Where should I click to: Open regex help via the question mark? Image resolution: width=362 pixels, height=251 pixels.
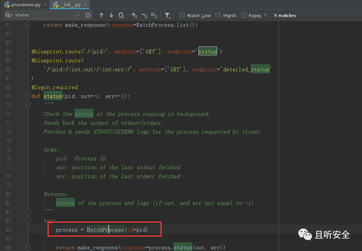[x=265, y=15]
